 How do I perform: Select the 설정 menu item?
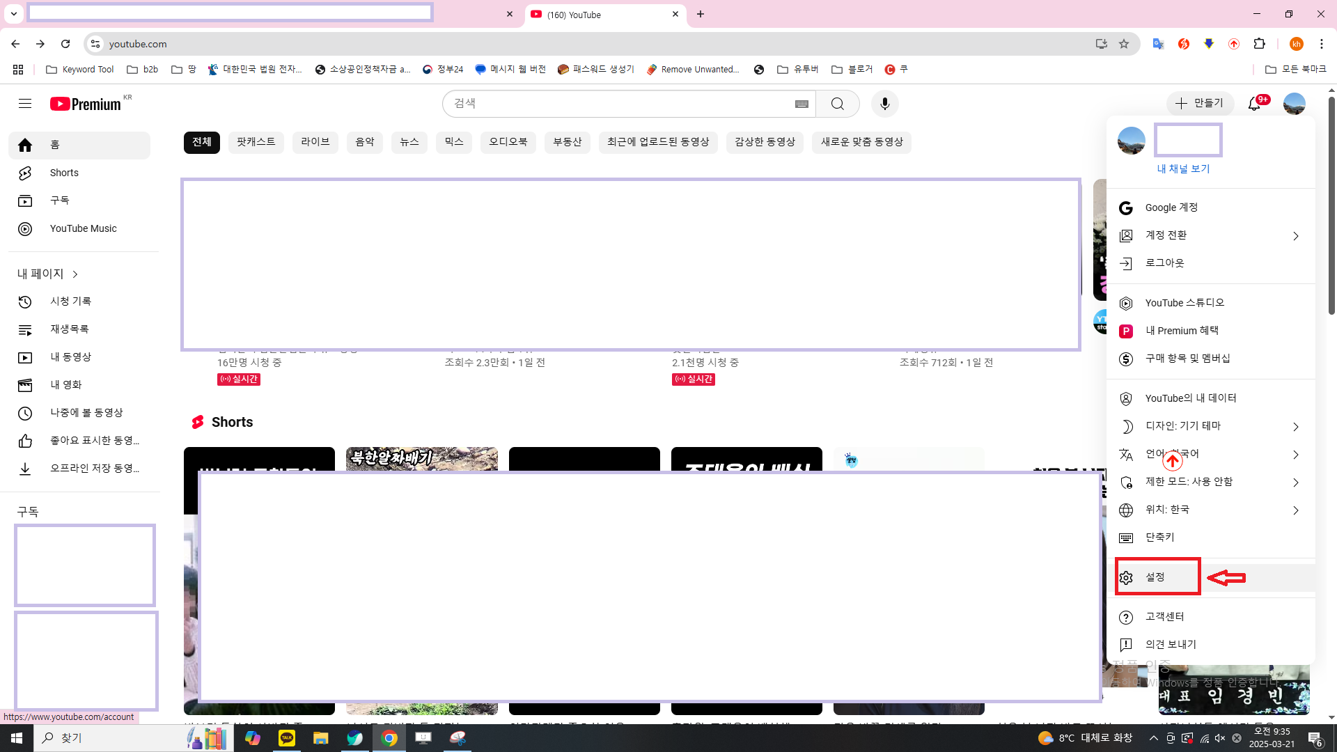point(1156,577)
